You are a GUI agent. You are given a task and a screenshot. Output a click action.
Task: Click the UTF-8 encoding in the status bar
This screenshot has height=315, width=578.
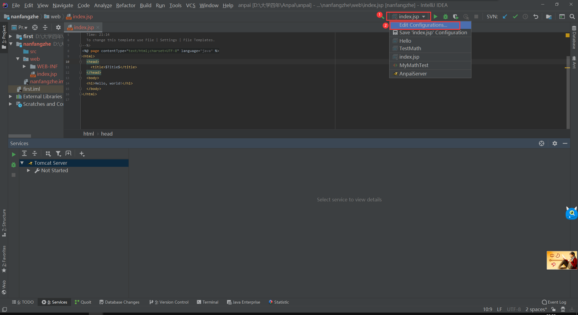[x=514, y=309]
